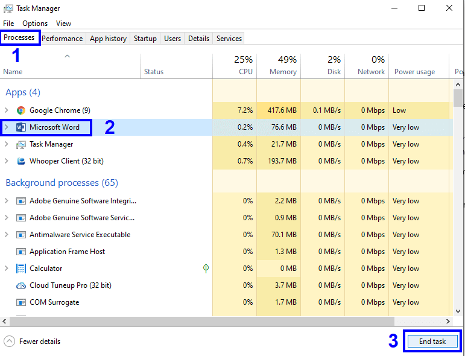
Task: Expand the Google Chrome process group
Action: 6,110
